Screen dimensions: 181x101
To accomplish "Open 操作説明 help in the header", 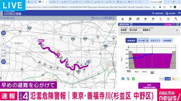I will coord(170,13).
